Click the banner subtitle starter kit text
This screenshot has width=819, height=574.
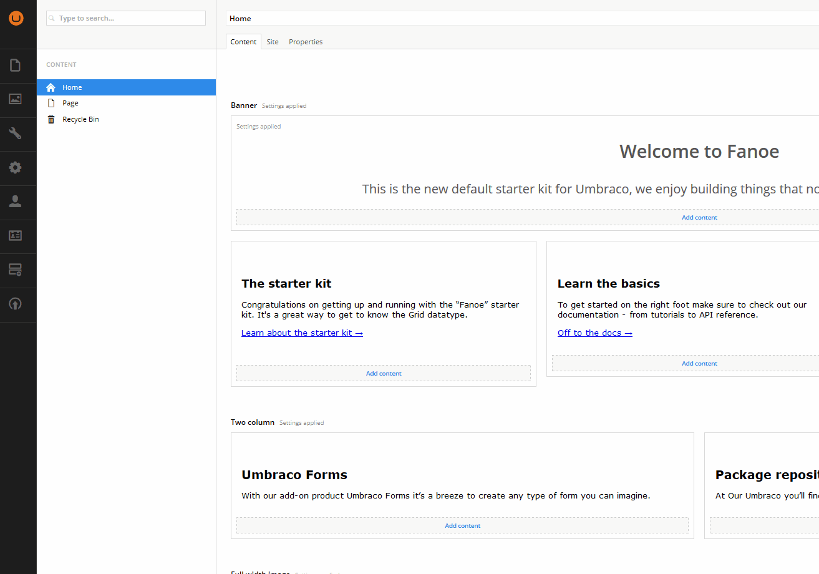[x=591, y=189]
